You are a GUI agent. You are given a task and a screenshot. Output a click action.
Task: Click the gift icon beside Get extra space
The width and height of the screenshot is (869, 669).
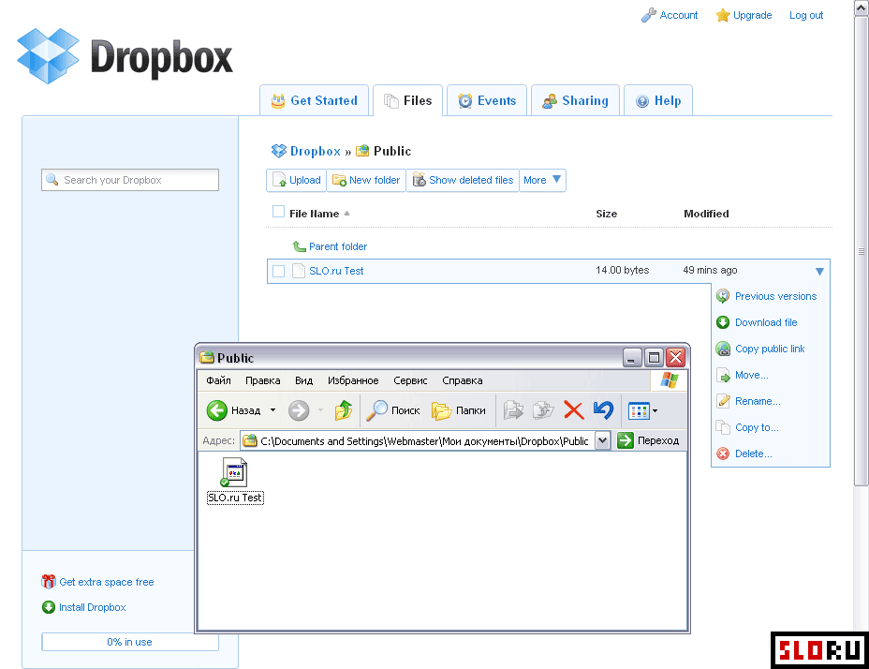[49, 581]
